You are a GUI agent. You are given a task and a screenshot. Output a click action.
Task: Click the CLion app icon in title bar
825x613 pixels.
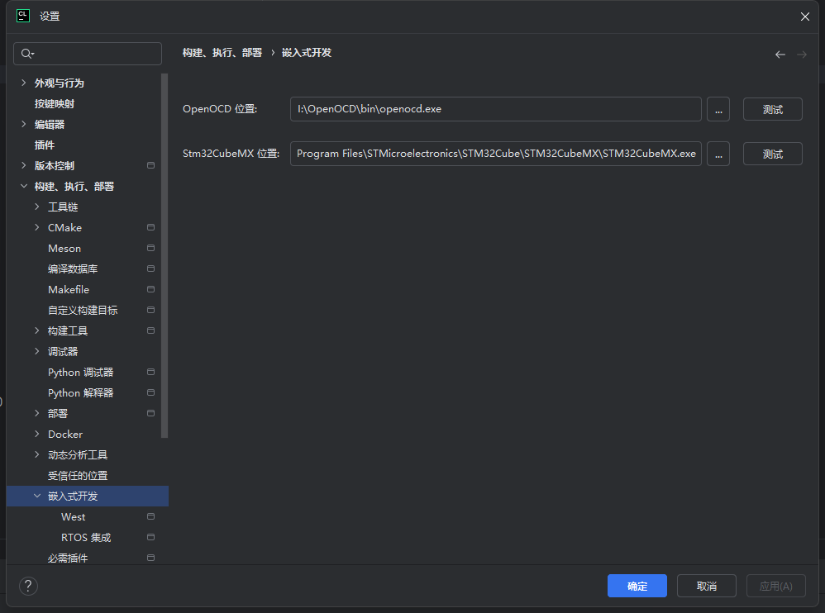click(23, 16)
